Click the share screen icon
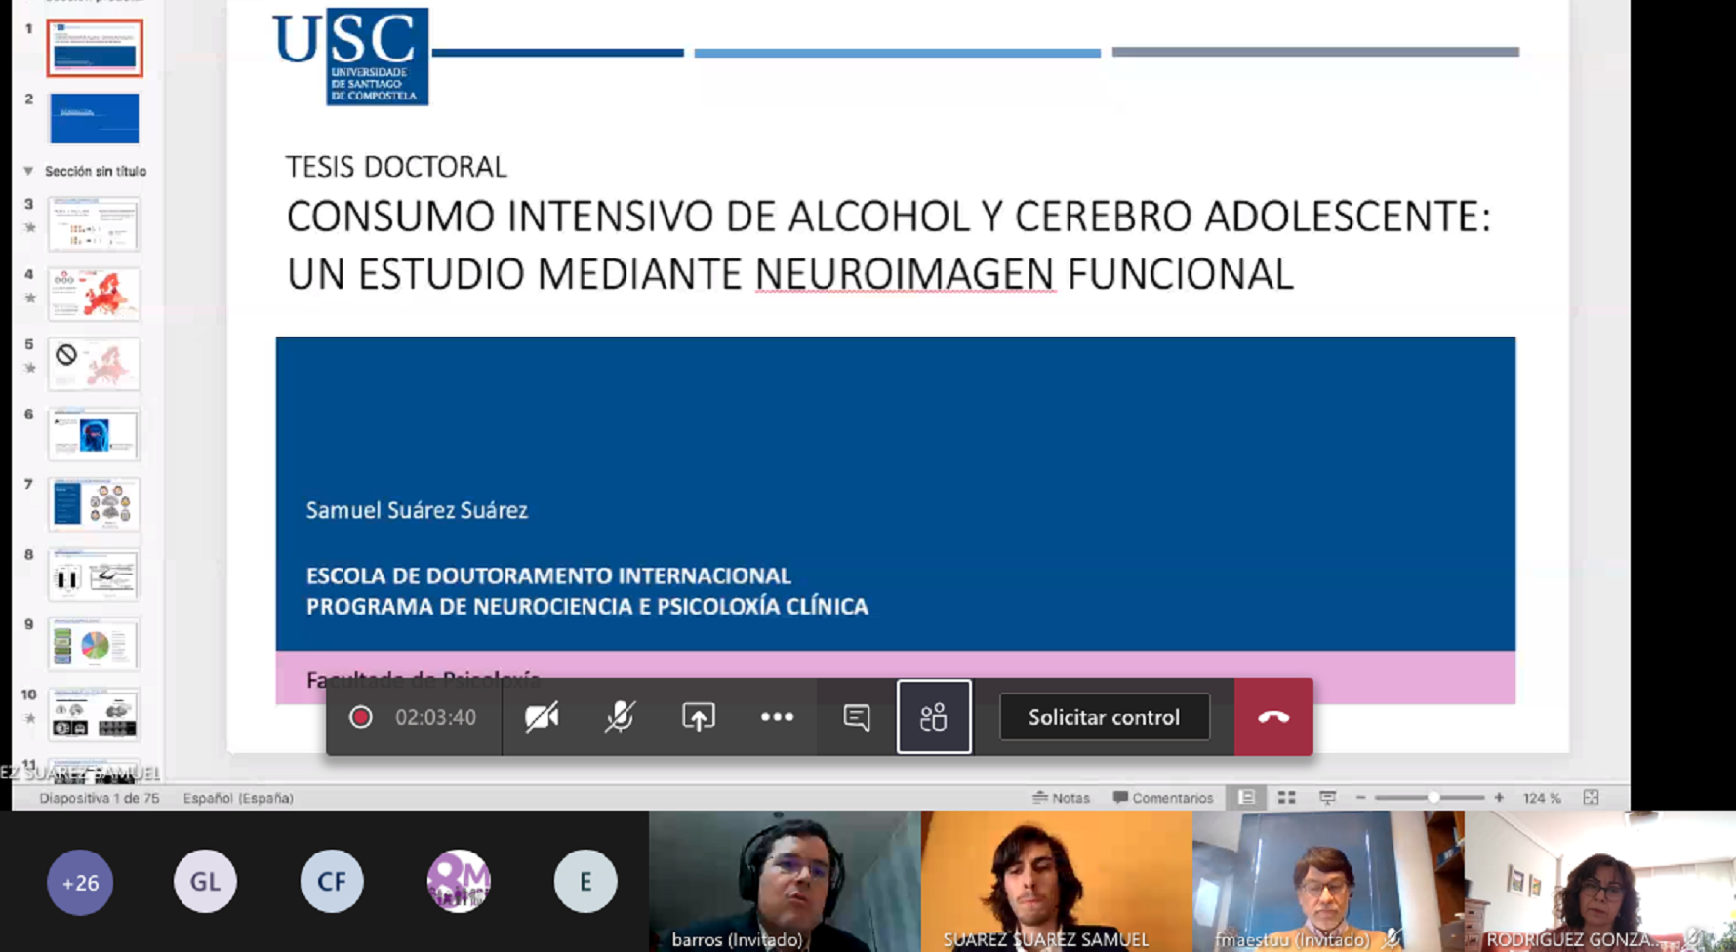1736x952 pixels. pyautogui.click(x=699, y=717)
